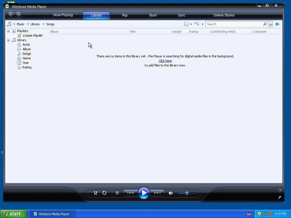The height and width of the screenshot is (218, 291).
Task: Select the Library tree node label
Action: 22,40
